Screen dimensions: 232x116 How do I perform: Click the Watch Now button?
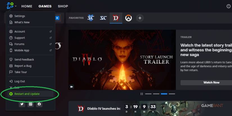pyautogui.click(x=206, y=83)
